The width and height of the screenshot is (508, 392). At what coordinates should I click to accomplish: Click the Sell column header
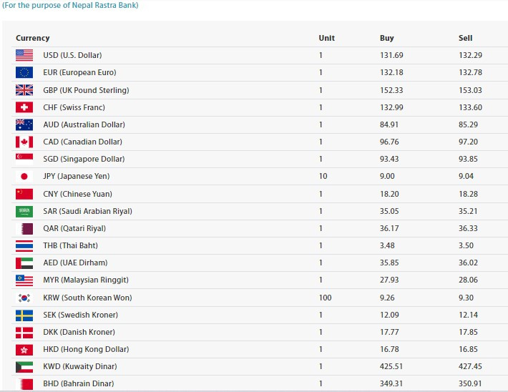click(465, 38)
